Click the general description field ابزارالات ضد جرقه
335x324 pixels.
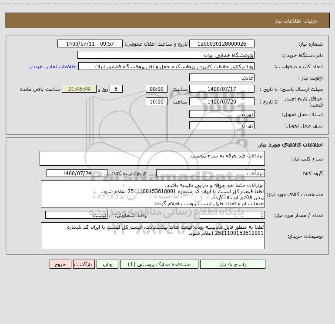coord(152,158)
